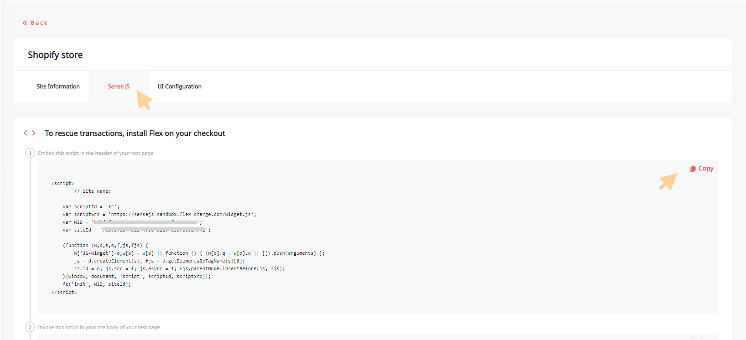This screenshot has height=340, width=746.
Task: Click the 'js = d.createElement(s)' line
Action: click(160, 261)
